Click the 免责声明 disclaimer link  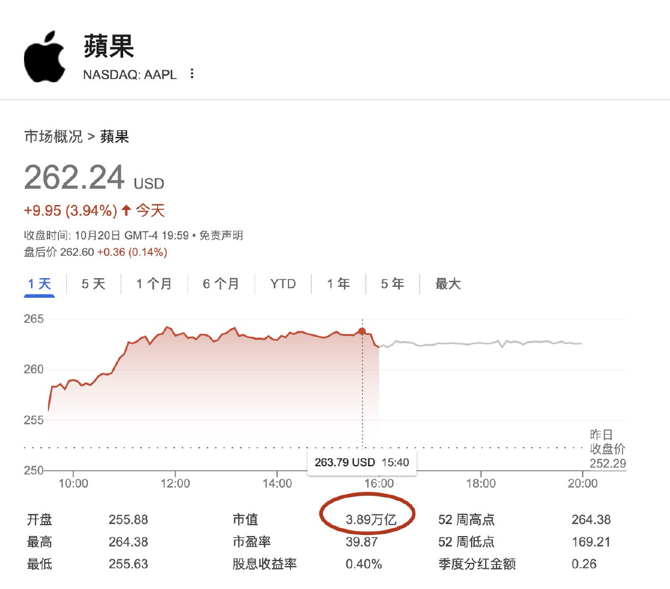coord(221,236)
